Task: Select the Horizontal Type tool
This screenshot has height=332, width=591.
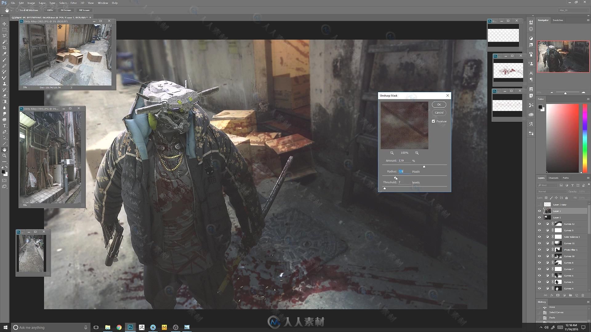Action: coord(4,126)
